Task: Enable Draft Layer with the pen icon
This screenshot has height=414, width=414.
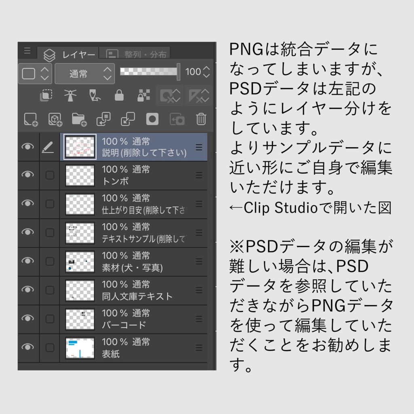Action: [95, 96]
